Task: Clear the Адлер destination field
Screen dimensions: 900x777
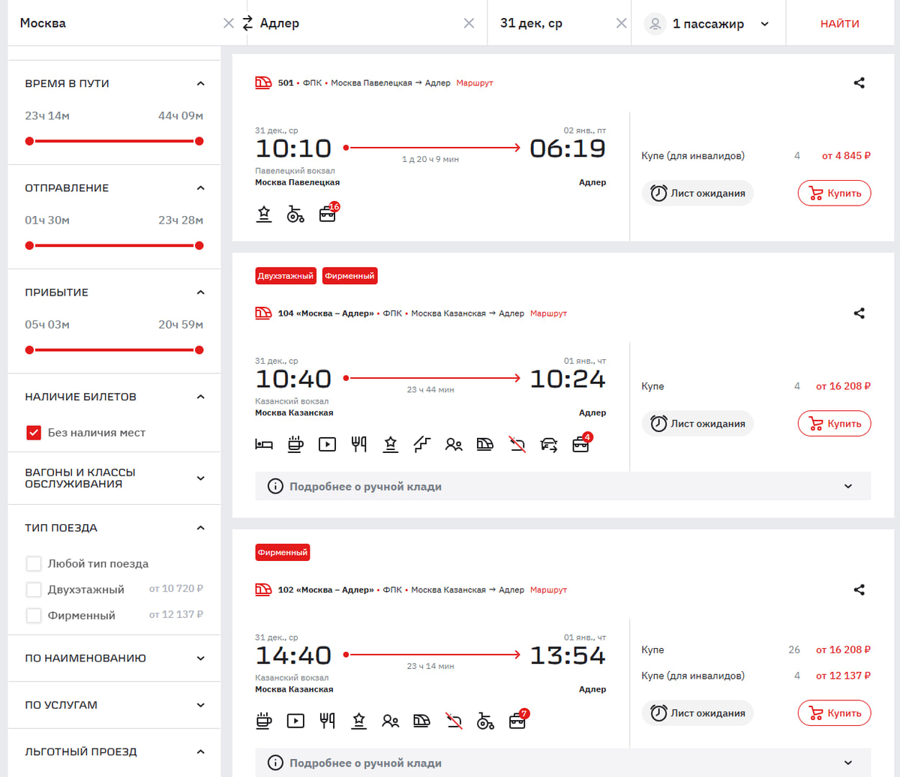Action: pos(469,23)
